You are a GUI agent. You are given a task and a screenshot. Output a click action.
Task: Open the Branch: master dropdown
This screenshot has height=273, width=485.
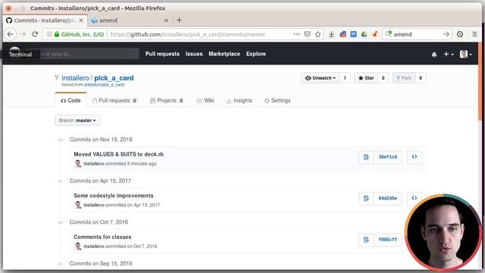77,121
